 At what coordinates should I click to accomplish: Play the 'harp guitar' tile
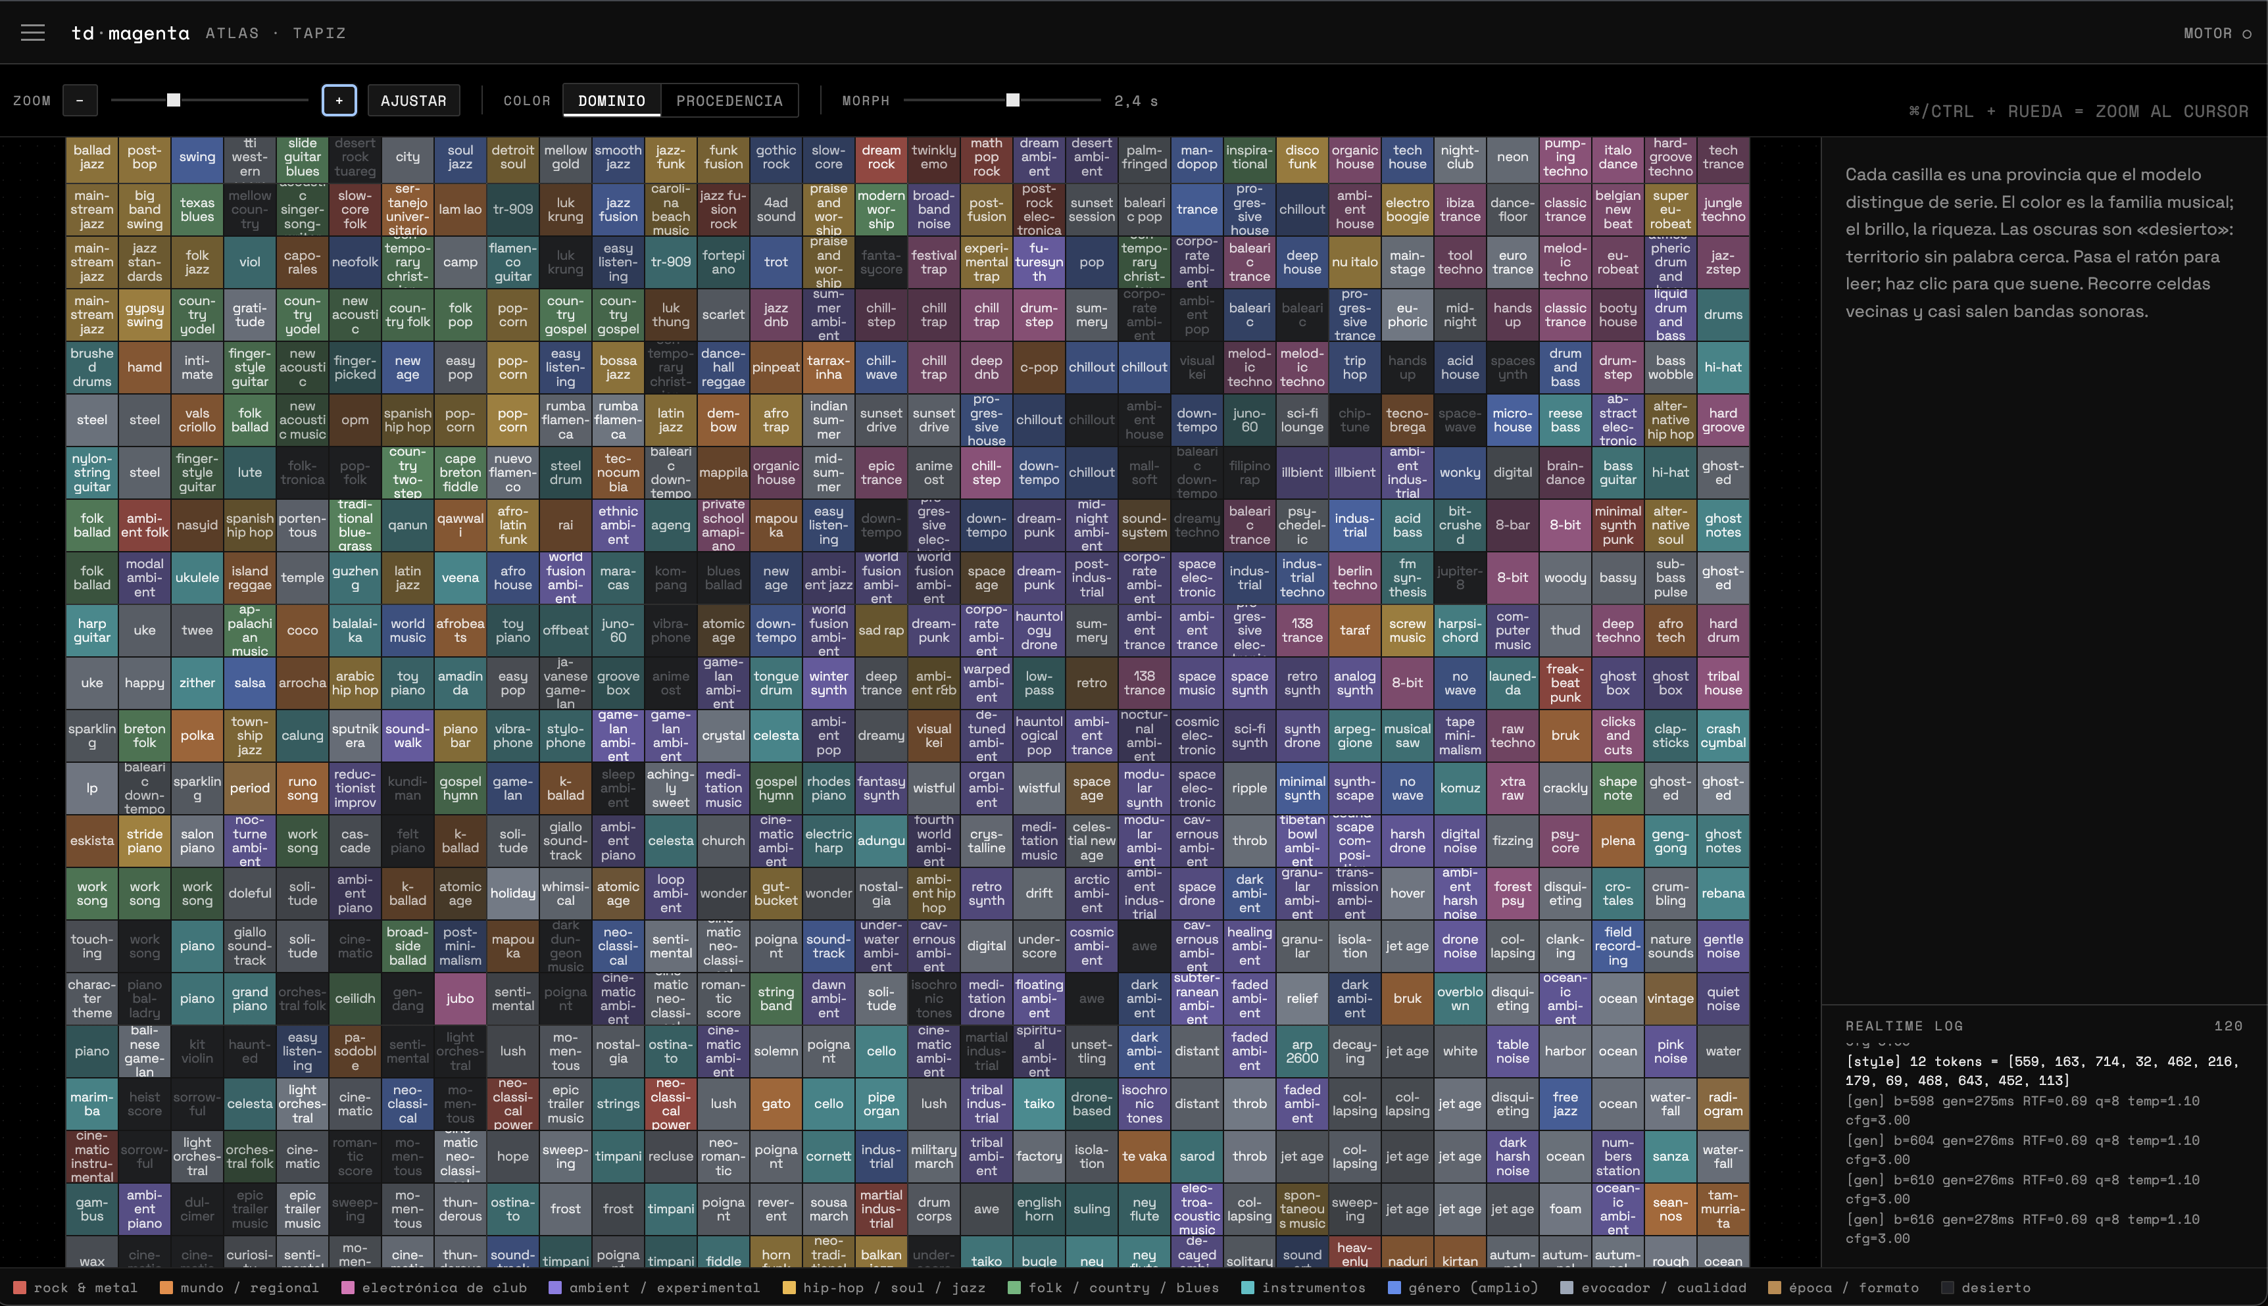point(91,631)
